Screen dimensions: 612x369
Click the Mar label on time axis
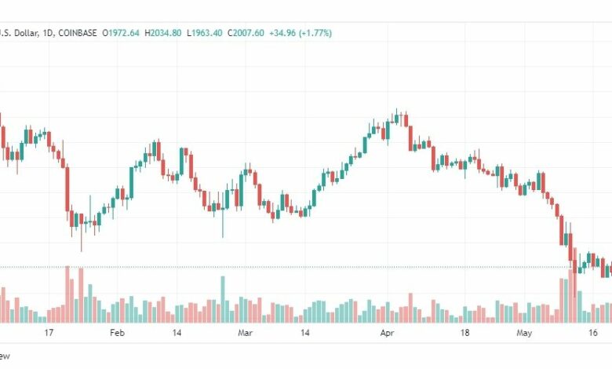click(245, 333)
